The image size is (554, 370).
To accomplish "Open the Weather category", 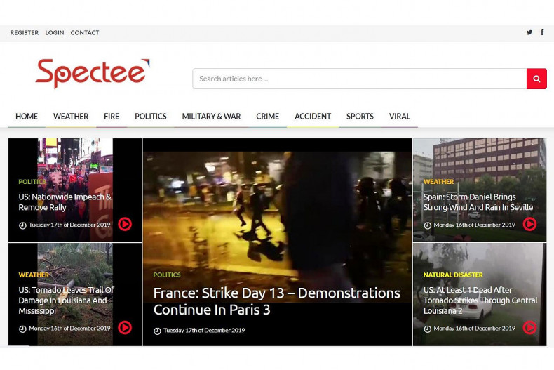I will [x=71, y=117].
